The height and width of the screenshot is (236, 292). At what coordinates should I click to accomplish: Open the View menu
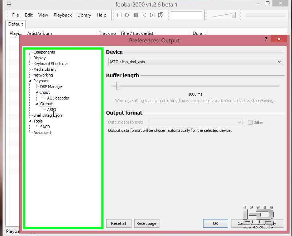pos(43,15)
